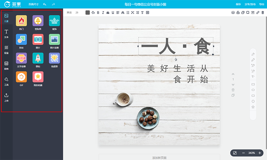
Task: Select the 美好生活从食开始 subtitle text
Action: click(x=178, y=74)
